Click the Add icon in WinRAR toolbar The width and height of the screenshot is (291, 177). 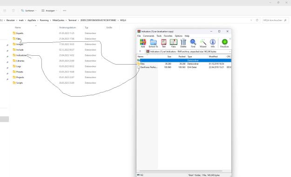point(143,43)
